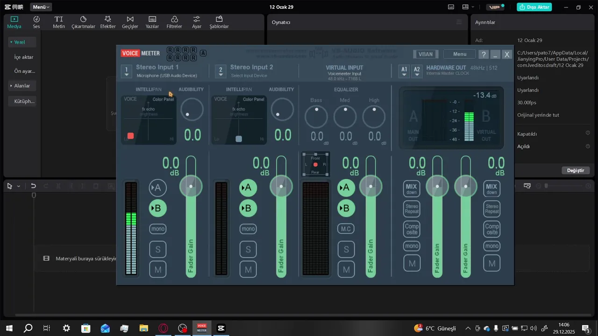
Task: Toggle bus A on Stereo Input 2
Action: pos(248,188)
